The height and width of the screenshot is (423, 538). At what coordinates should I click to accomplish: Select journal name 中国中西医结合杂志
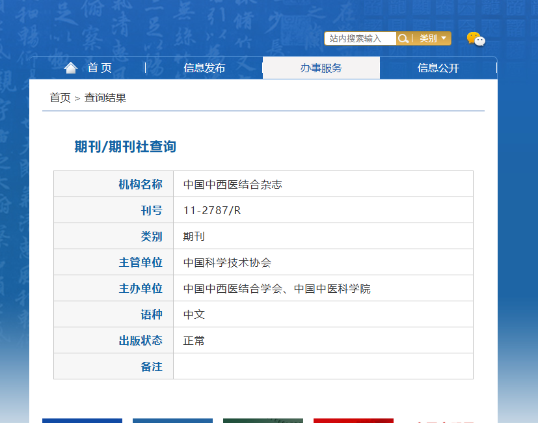[x=233, y=184]
